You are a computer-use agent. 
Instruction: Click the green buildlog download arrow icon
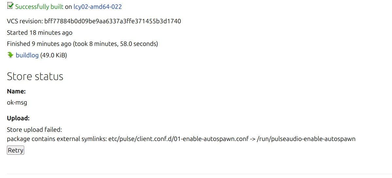click(10, 55)
